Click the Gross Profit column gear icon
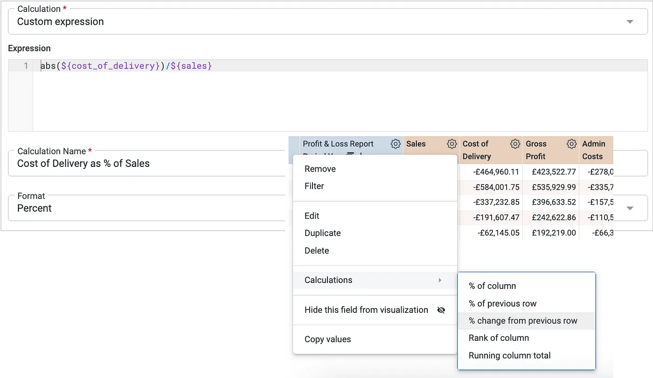This screenshot has width=653, height=378. tap(571, 144)
